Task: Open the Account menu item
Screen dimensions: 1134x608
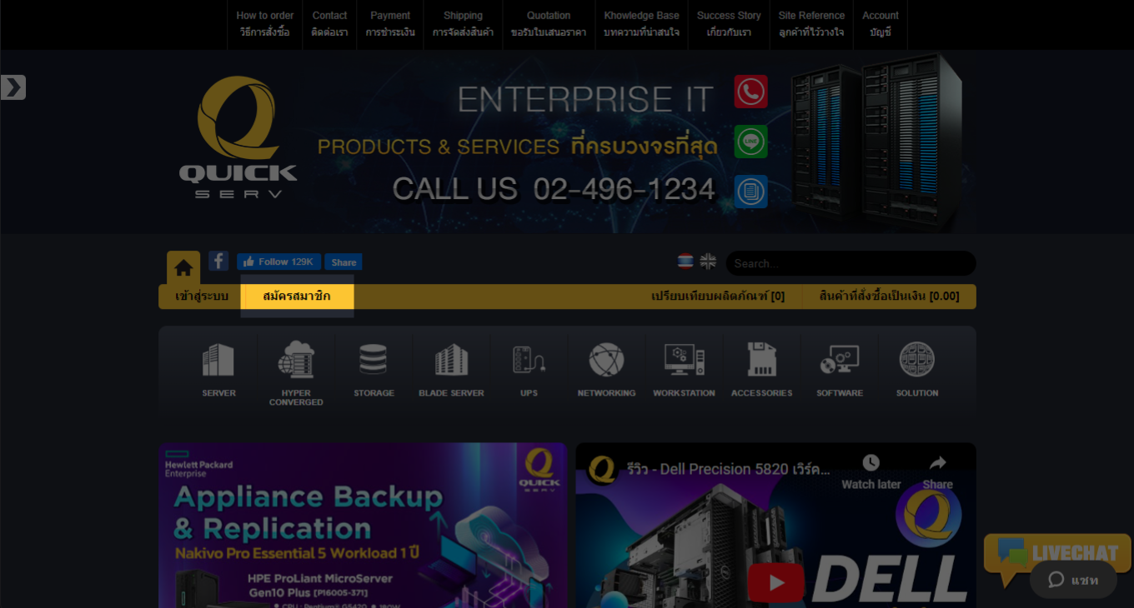Action: coord(881,24)
